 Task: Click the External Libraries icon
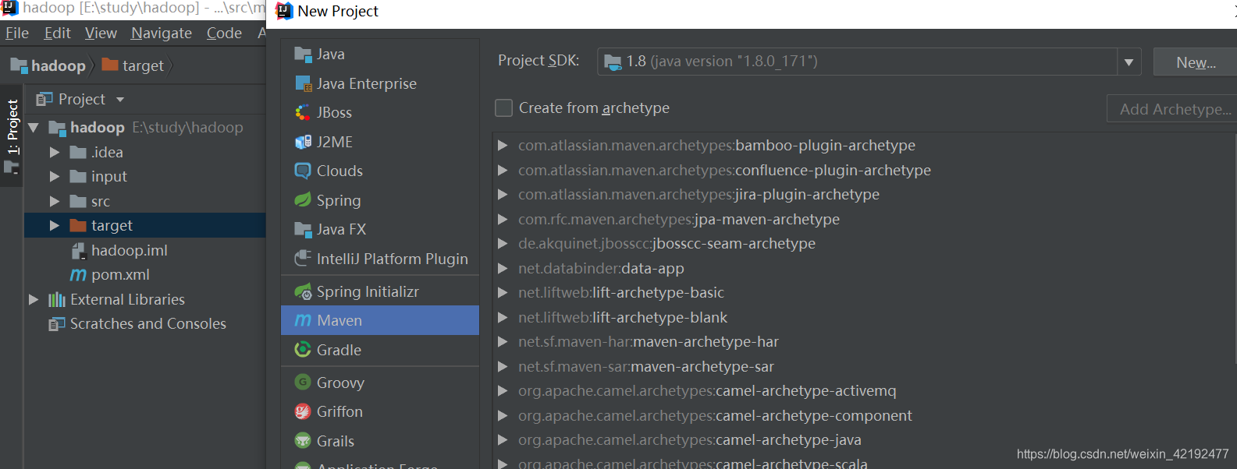[57, 300]
